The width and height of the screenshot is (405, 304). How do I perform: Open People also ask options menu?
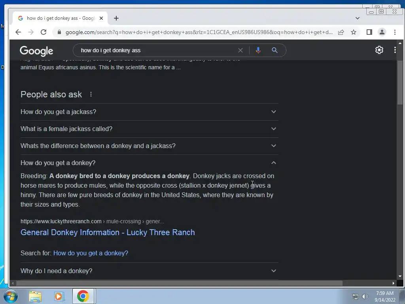coord(91,94)
